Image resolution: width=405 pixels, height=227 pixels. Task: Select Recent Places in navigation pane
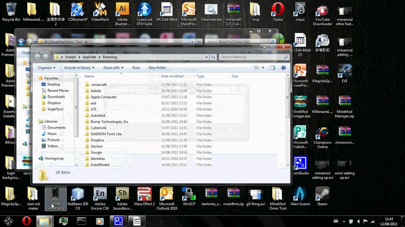pos(58,90)
